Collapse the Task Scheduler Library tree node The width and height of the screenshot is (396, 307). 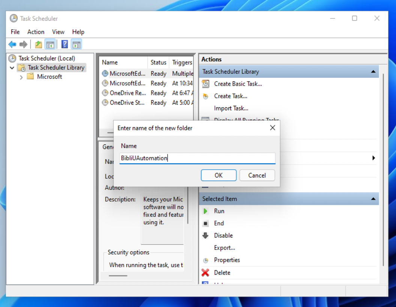pos(12,68)
